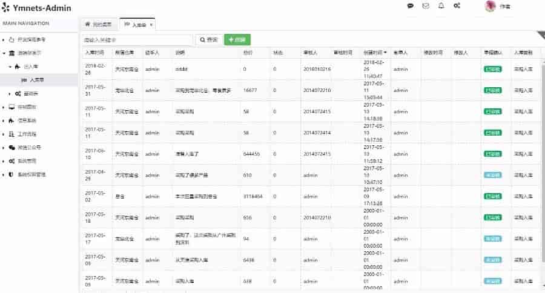
Task: Click the MAIN NAVIGATION heading
Action: (x=25, y=23)
